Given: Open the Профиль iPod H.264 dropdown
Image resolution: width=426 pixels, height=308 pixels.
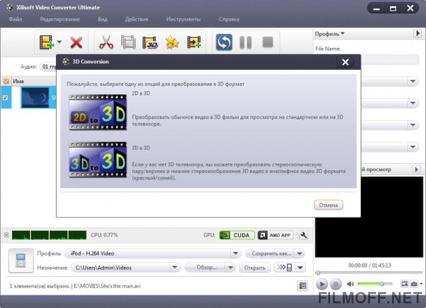Looking at the screenshot, I should point(235,253).
